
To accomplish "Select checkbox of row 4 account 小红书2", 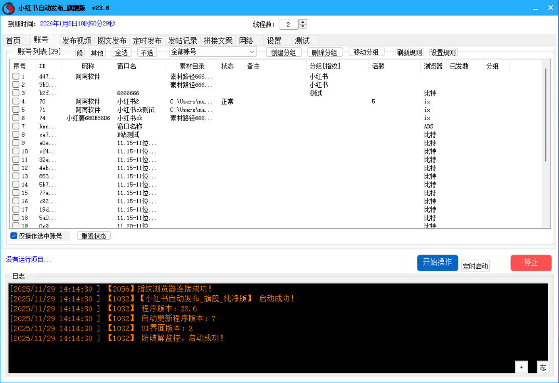I will click(x=16, y=101).
